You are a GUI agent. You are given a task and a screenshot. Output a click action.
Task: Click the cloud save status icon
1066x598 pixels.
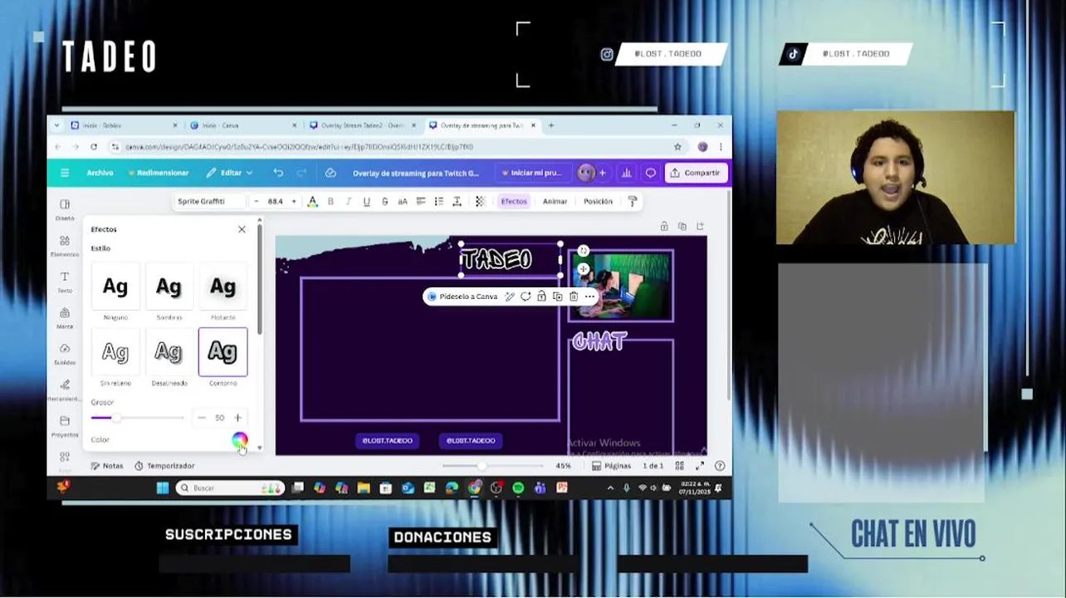(x=330, y=173)
